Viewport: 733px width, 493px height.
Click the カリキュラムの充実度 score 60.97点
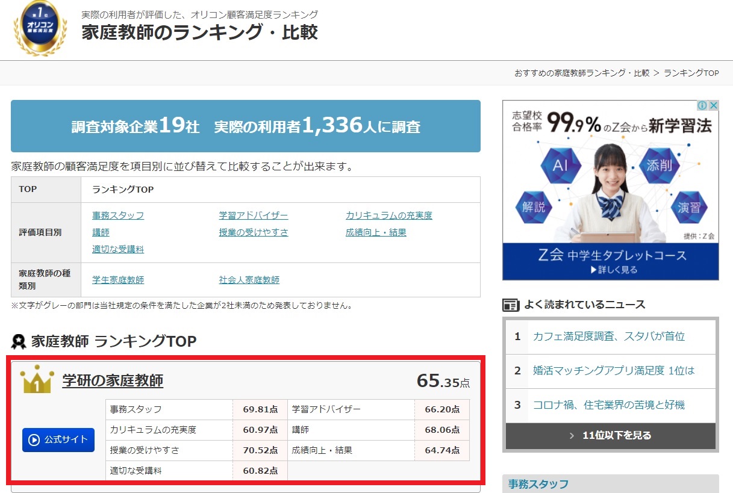[260, 430]
